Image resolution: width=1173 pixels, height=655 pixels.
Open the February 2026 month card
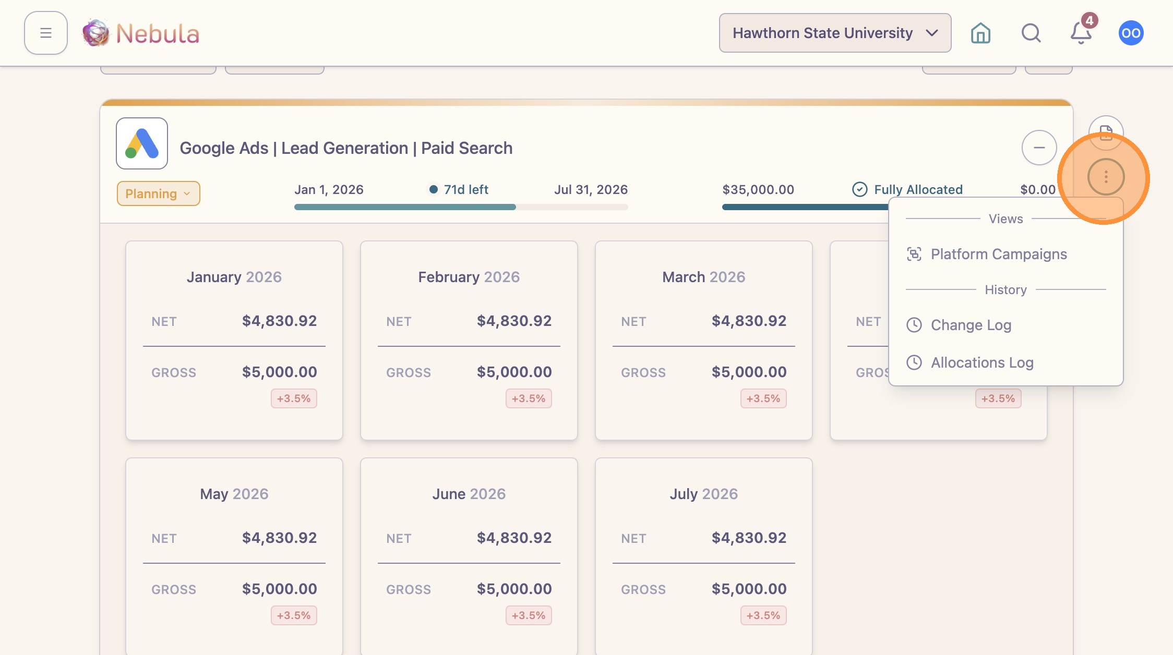click(469, 341)
